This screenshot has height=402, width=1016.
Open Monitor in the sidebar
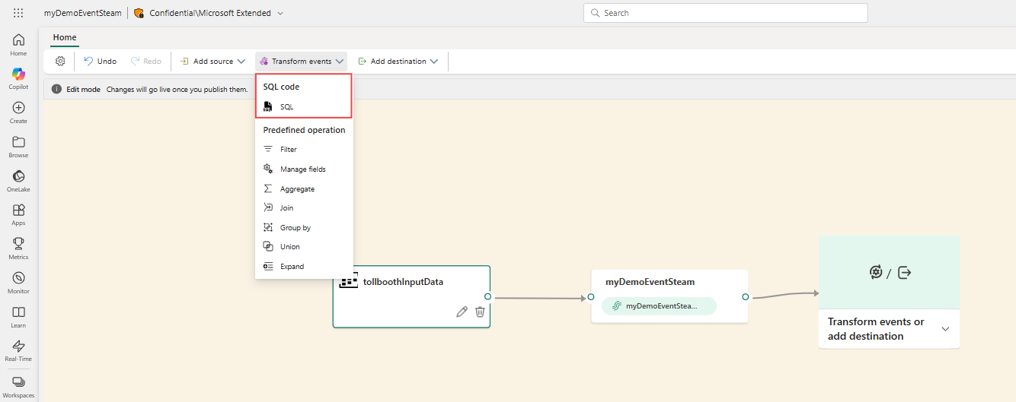tap(18, 283)
